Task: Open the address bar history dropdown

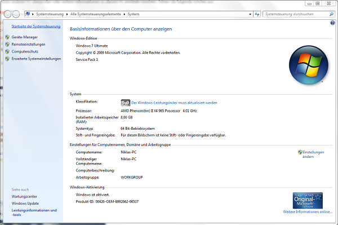Action: 250,14
